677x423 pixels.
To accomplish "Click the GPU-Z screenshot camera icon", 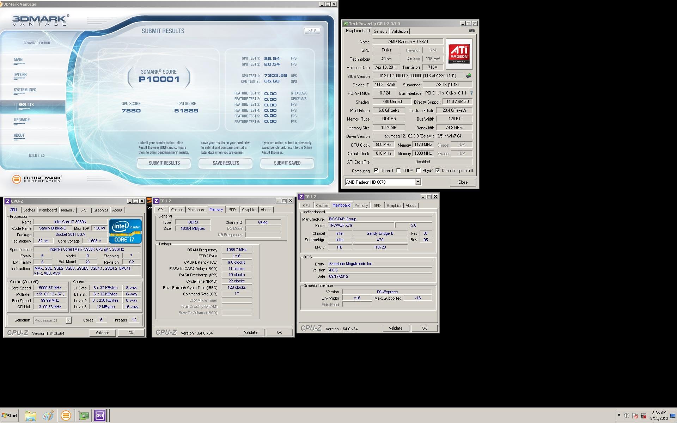I will 472,31.
